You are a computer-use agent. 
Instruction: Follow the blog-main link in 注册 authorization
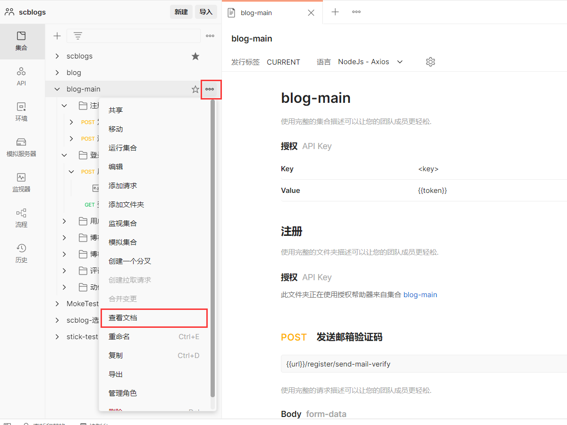pyautogui.click(x=420, y=295)
